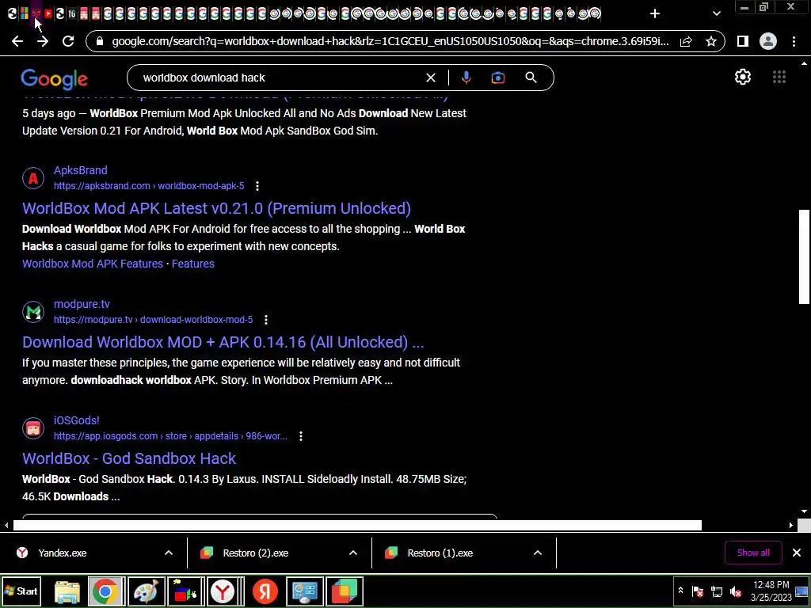The image size is (811, 608).
Task: Clear the Google search box text
Action: [430, 78]
